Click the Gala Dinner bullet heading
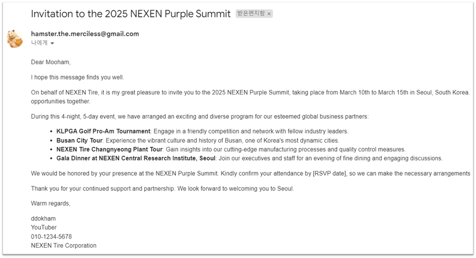The image size is (476, 258). pos(136,158)
